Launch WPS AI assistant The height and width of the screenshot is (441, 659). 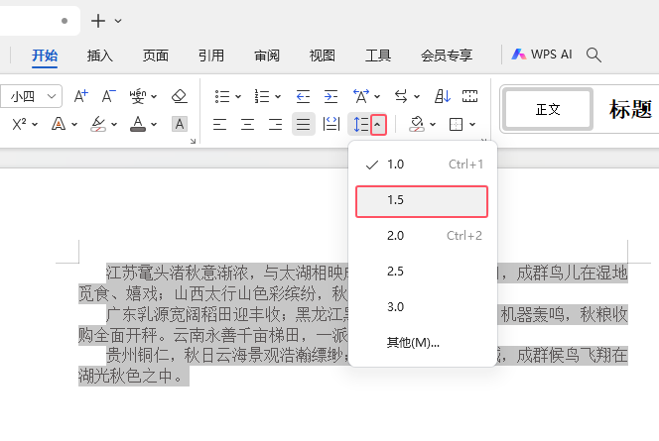pos(542,55)
